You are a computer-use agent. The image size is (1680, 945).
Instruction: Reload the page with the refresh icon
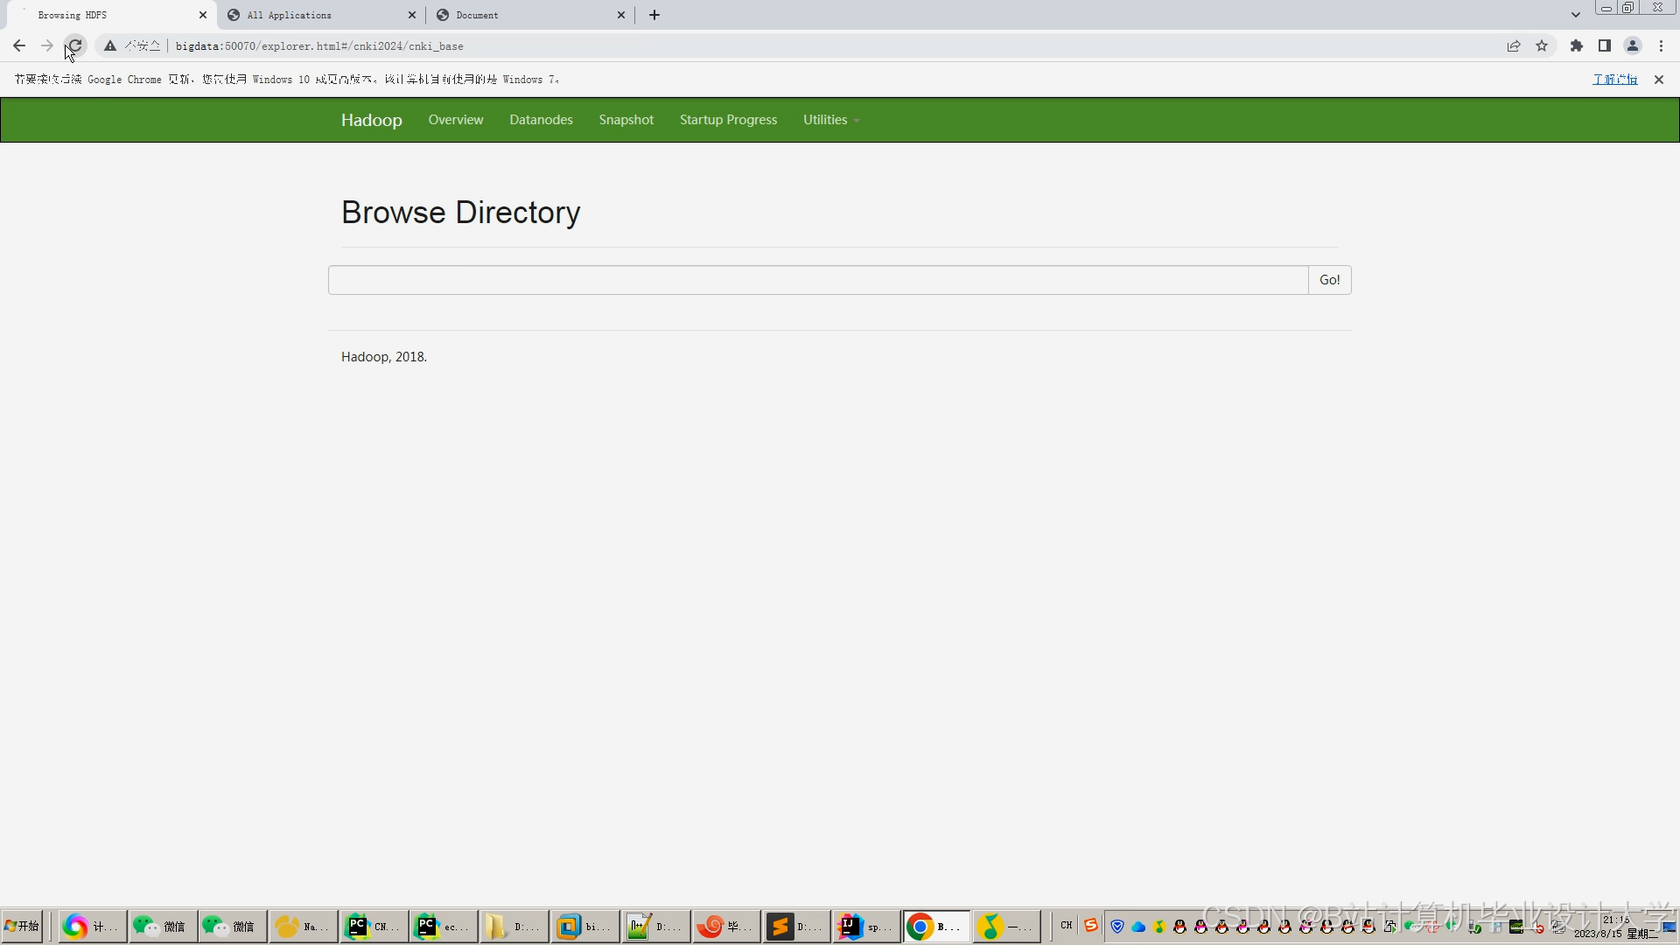[x=75, y=45]
